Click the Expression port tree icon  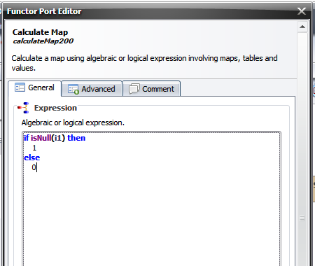(x=24, y=108)
